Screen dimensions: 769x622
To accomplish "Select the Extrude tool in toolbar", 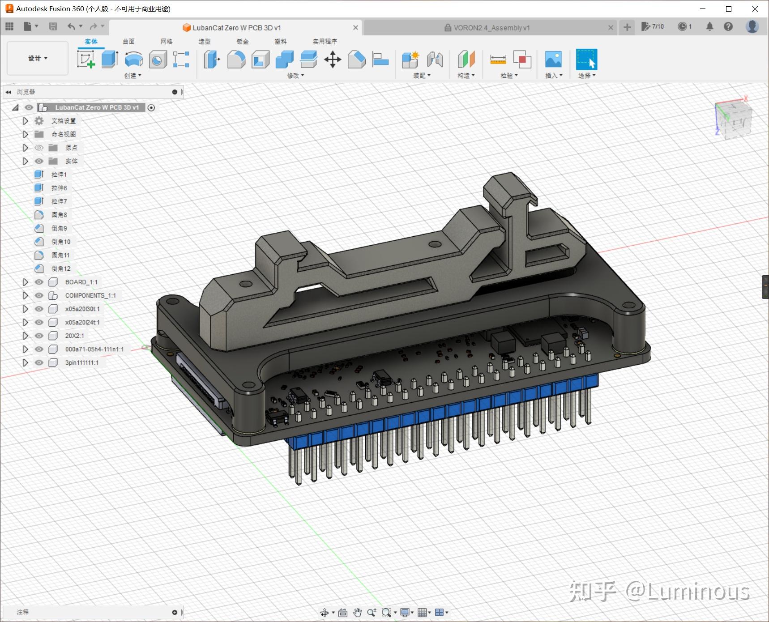I will [110, 59].
